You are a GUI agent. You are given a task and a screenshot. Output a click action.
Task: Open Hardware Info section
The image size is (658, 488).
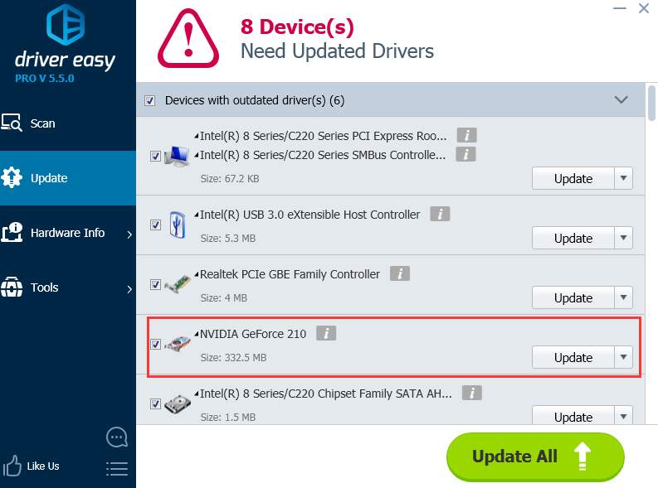pyautogui.click(x=68, y=233)
